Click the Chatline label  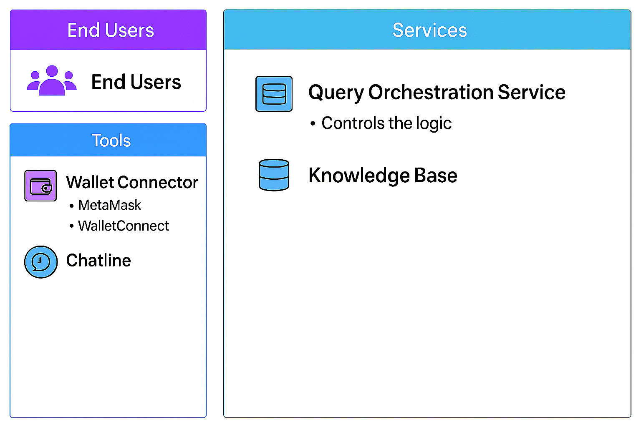click(98, 261)
